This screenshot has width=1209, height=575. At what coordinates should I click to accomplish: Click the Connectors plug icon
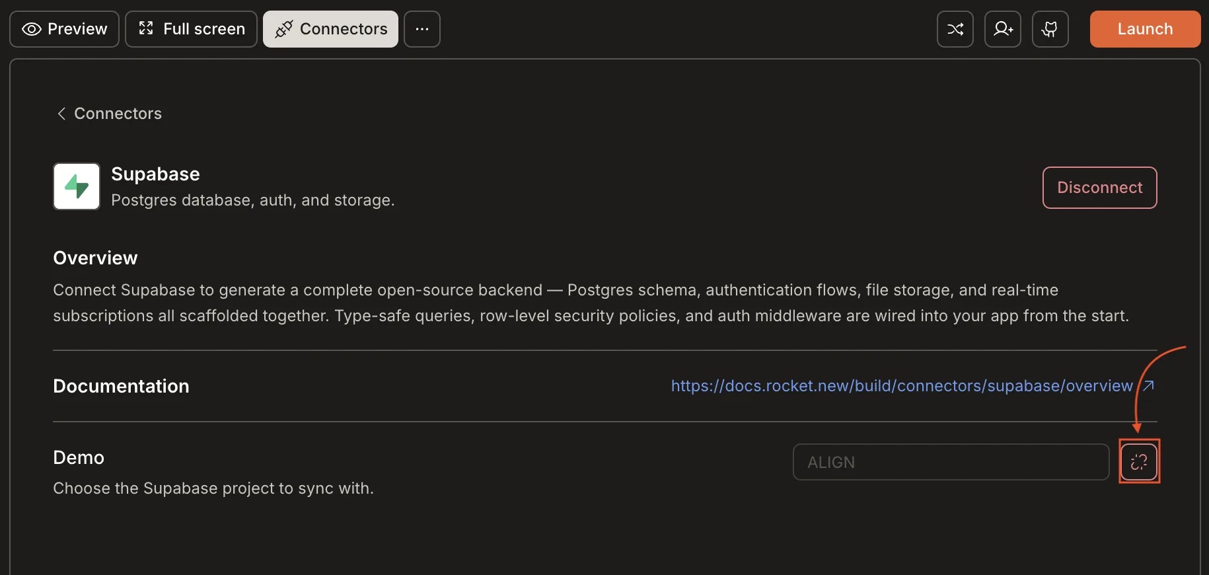point(283,29)
